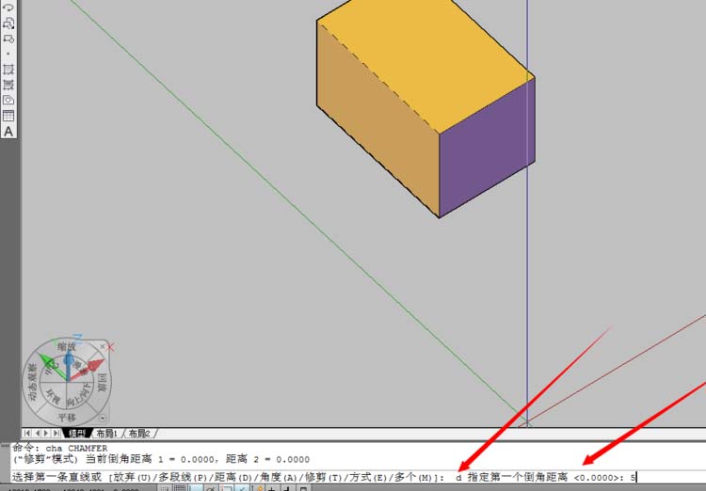Click the '修剪(T)' option in the prompt

[x=323, y=477]
